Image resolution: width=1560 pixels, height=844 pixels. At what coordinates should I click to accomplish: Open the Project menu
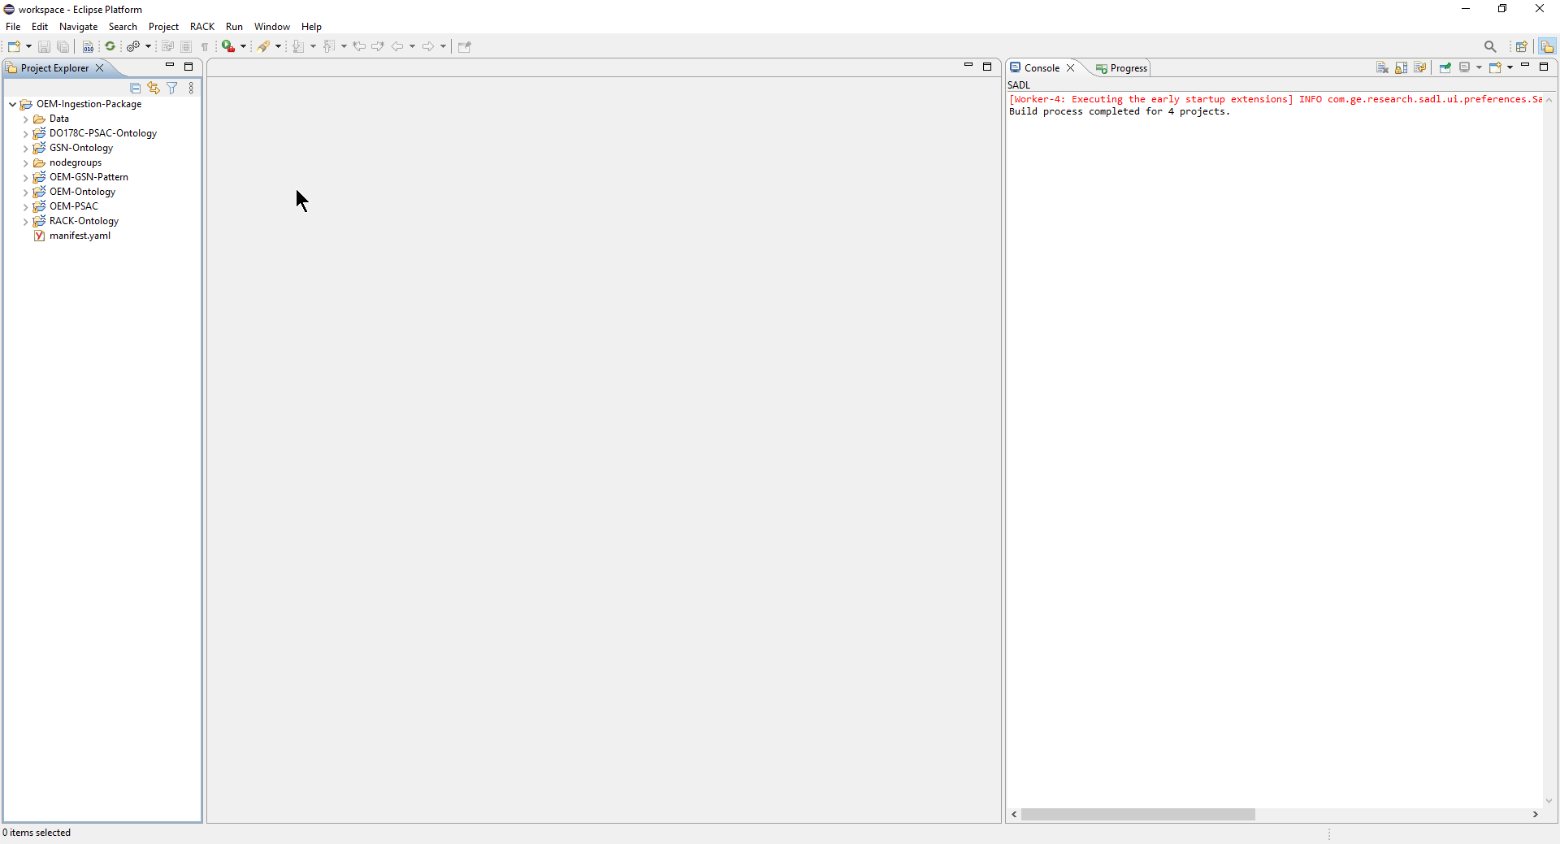tap(163, 27)
